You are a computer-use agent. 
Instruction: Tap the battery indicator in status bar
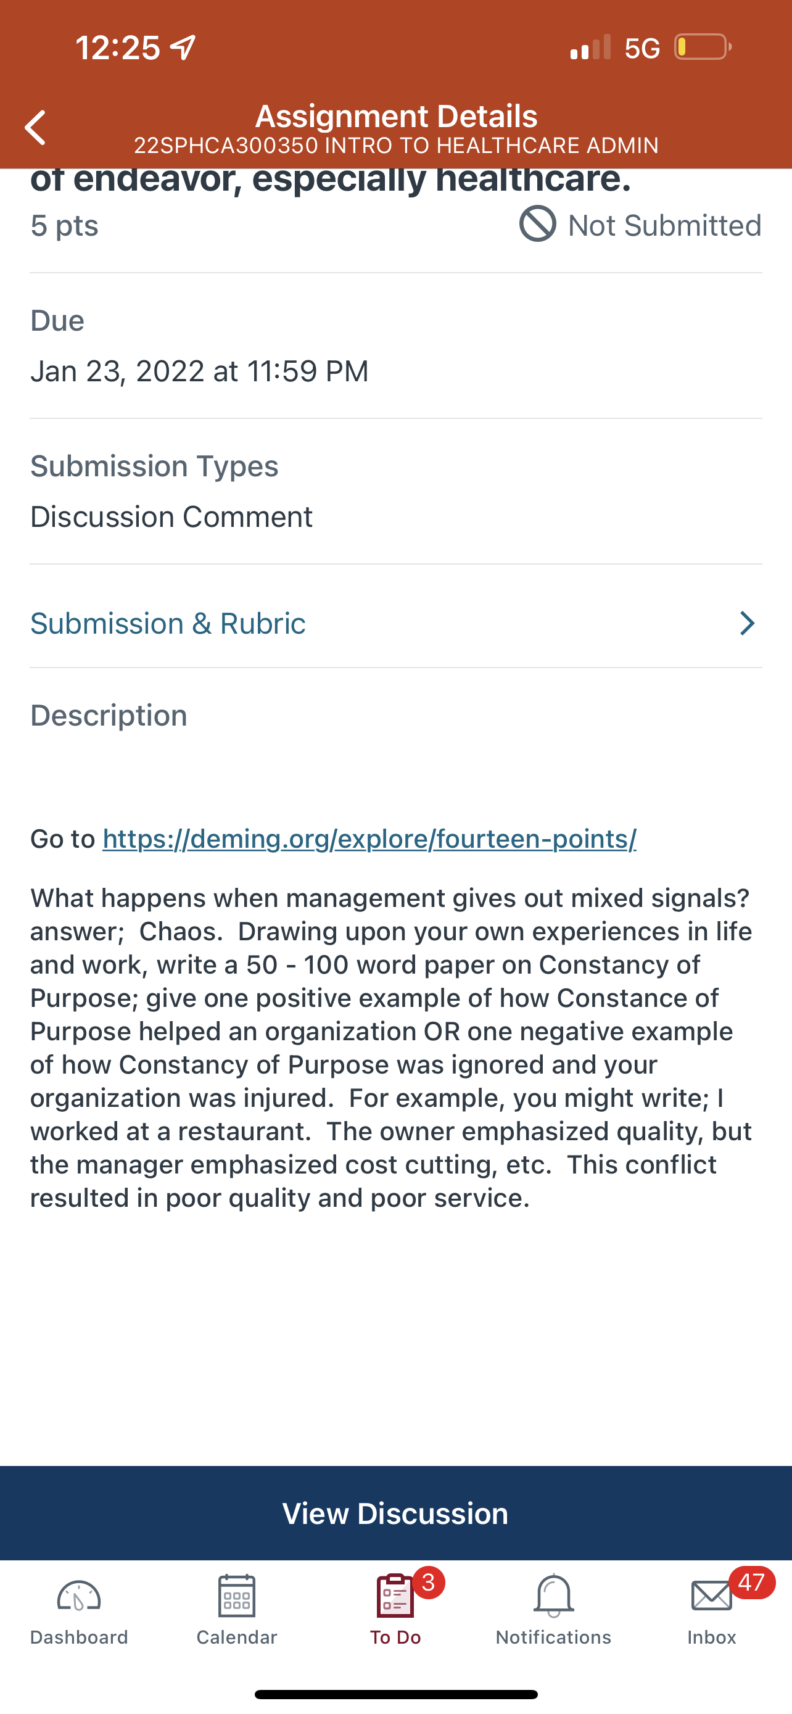(x=703, y=46)
